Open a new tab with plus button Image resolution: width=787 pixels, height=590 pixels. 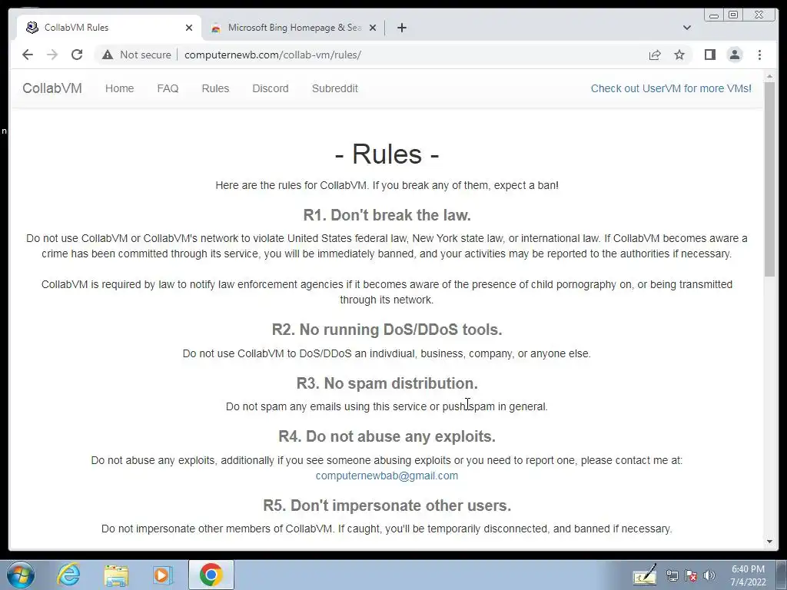401,28
